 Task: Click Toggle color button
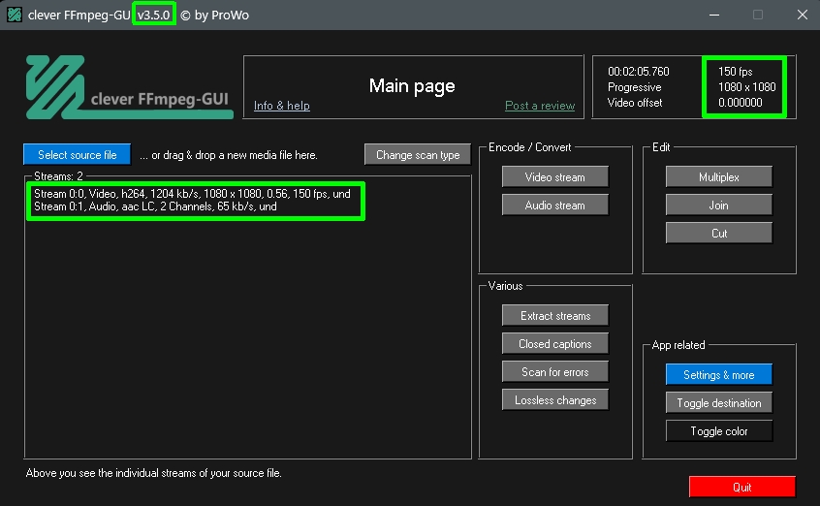(718, 431)
